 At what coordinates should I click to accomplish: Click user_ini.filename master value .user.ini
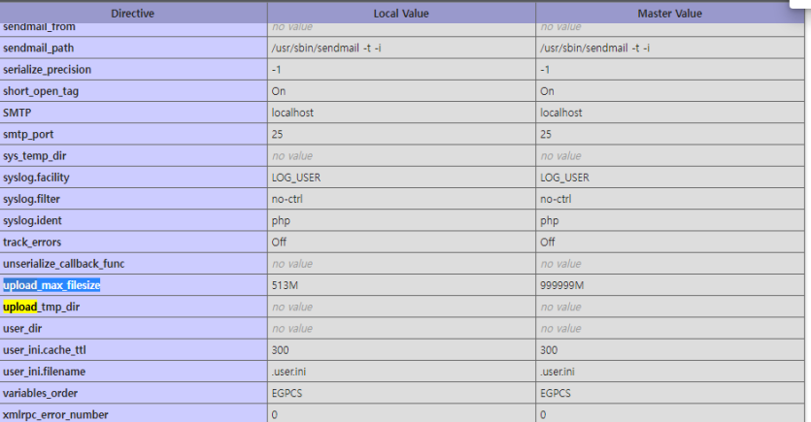pyautogui.click(x=558, y=372)
